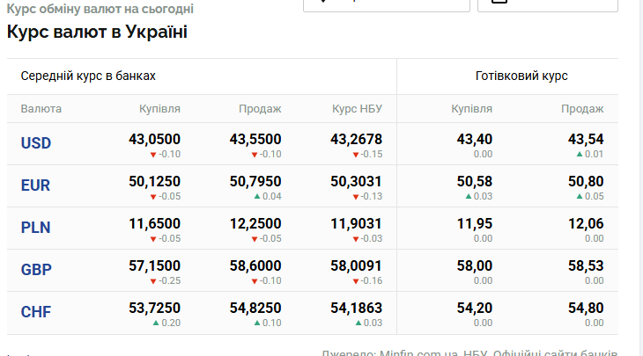Click green arrow under CHF 53,7250
Image resolution: width=643 pixels, height=356 pixels.
[154, 323]
